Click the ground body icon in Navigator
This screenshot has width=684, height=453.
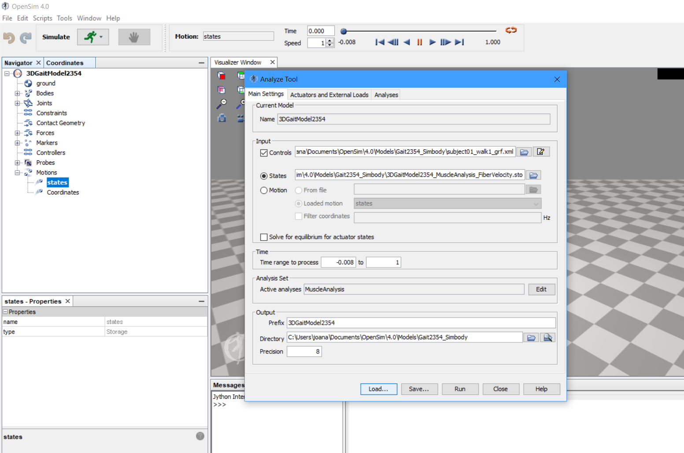tap(28, 83)
